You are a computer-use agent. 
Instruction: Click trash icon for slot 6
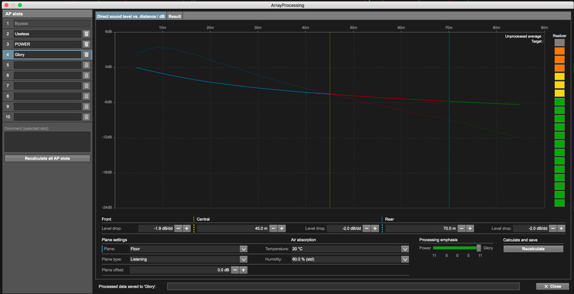[x=86, y=76]
